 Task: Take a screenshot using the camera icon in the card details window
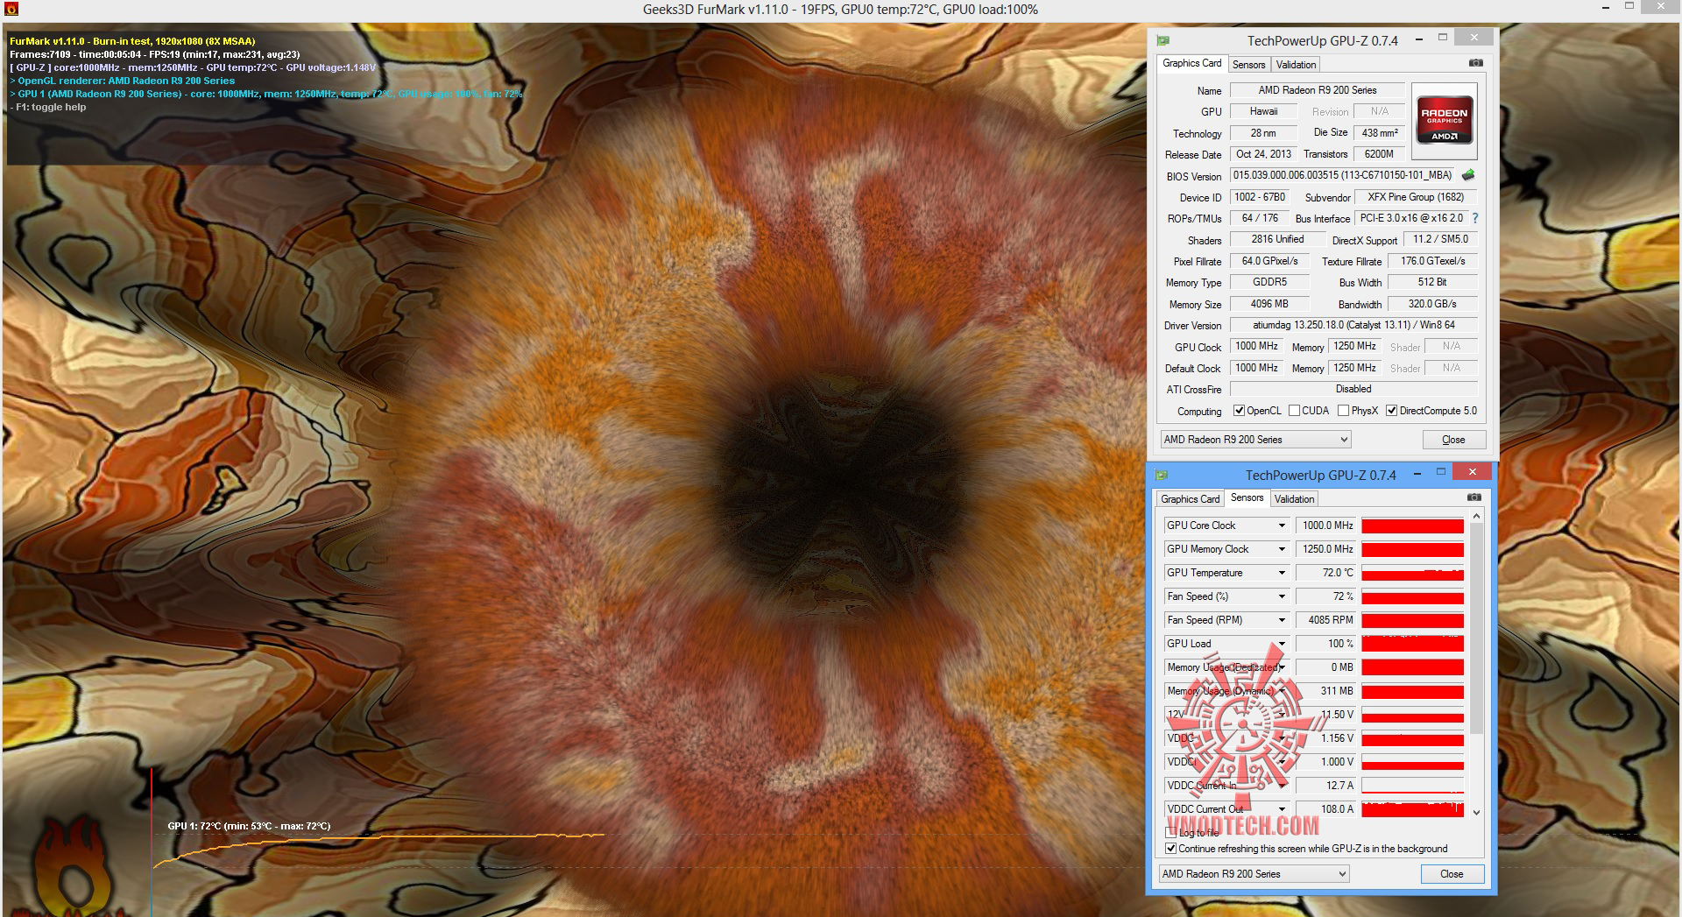click(x=1476, y=63)
